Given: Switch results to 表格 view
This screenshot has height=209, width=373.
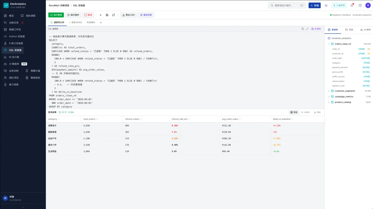Looking at the screenshot, I should pyautogui.click(x=294, y=112).
